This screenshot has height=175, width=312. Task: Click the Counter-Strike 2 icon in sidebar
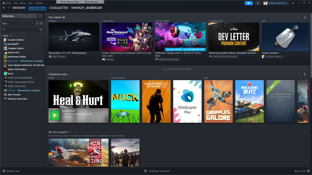[5, 40]
